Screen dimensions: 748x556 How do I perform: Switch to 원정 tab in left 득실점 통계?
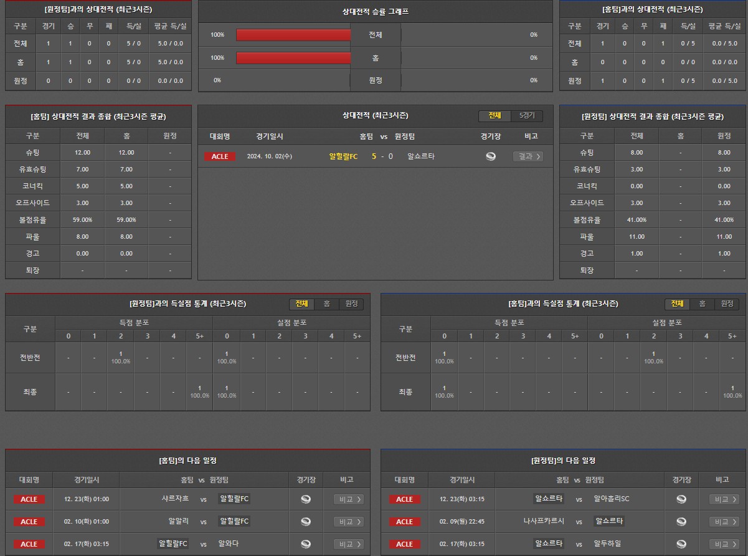351,304
